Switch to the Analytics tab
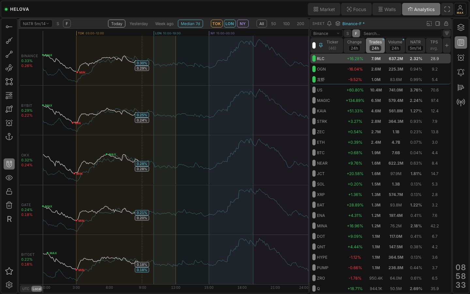470x294 pixels. click(x=421, y=9)
